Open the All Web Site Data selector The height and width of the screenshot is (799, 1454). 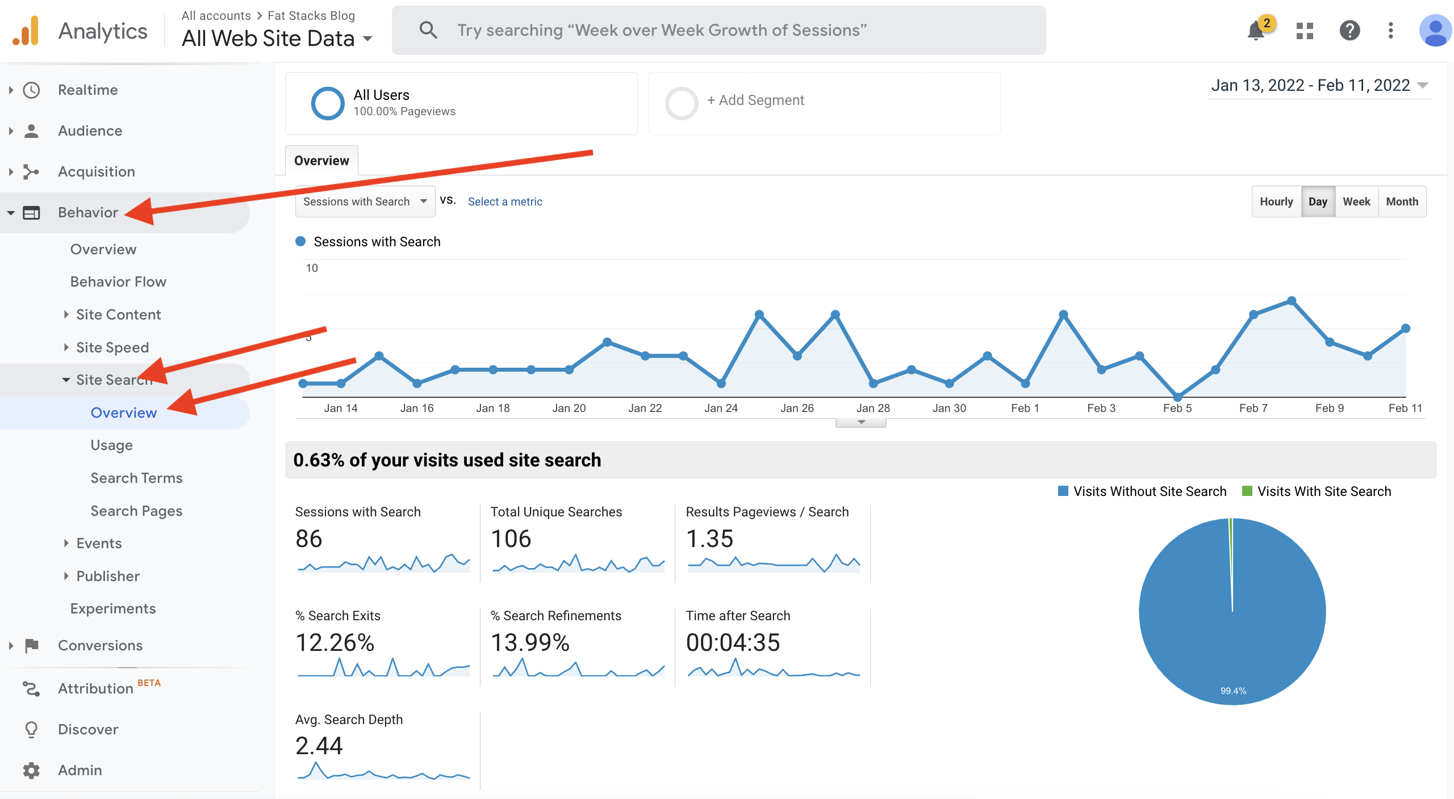(x=277, y=38)
